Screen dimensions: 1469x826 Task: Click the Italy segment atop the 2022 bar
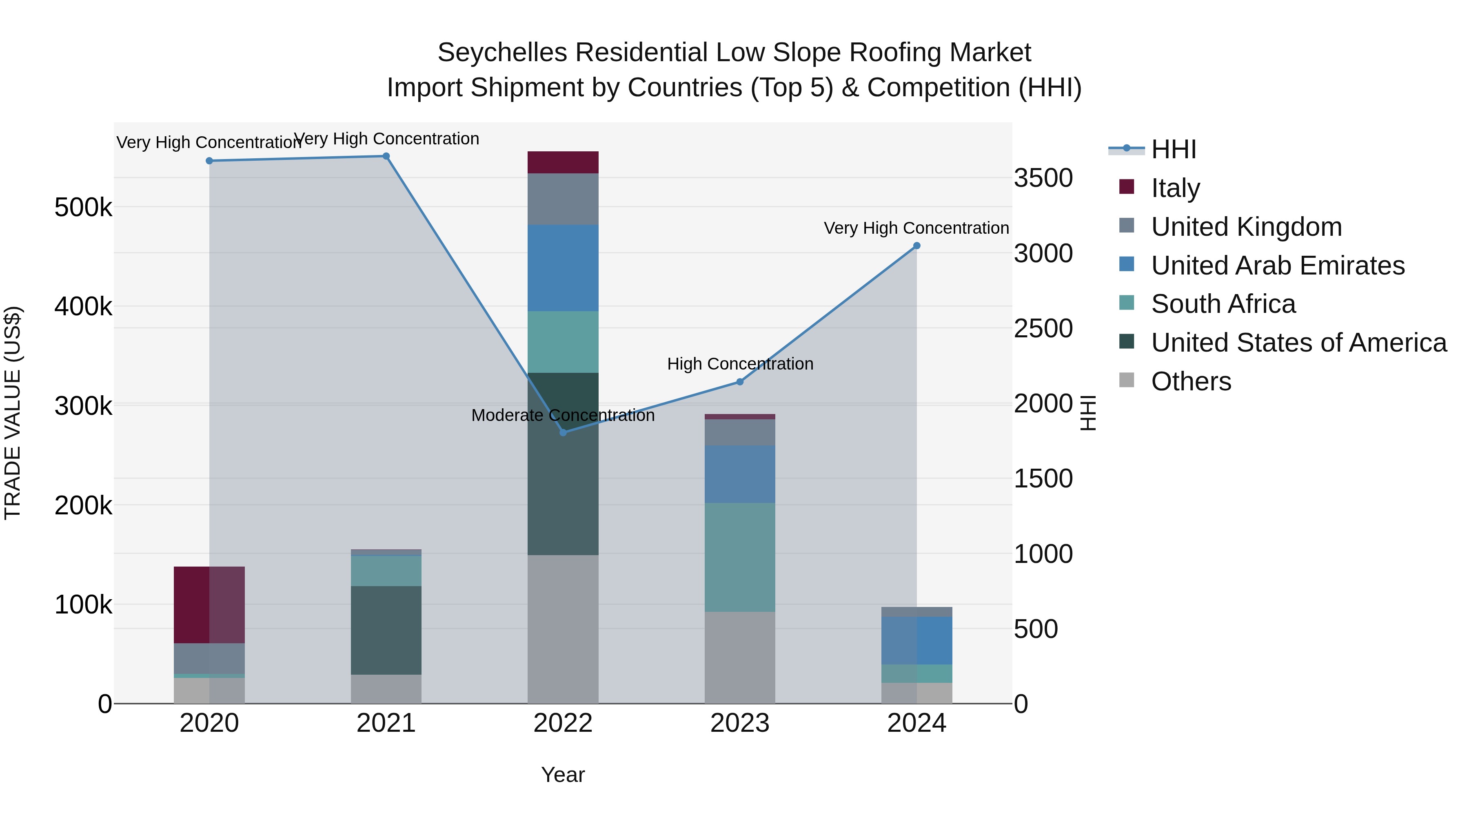(x=563, y=162)
